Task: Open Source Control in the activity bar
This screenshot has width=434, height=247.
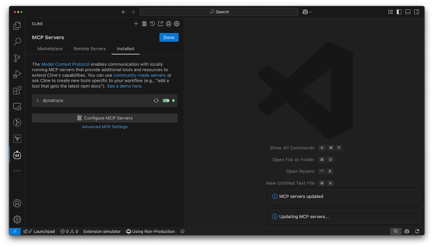Action: coord(17,58)
